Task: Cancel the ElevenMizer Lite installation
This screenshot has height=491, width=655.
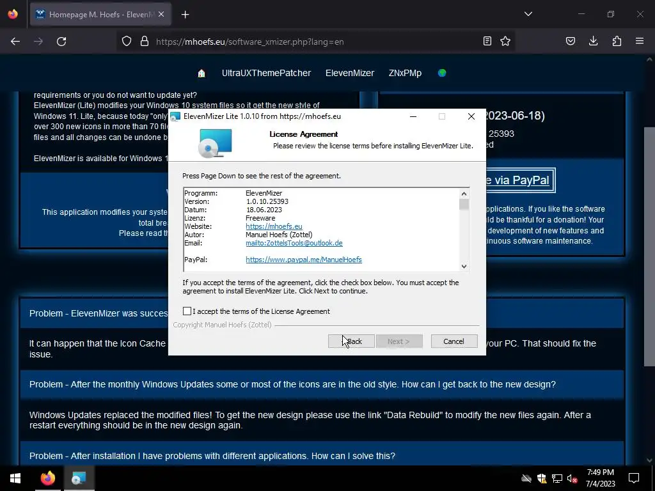Action: tap(454, 341)
